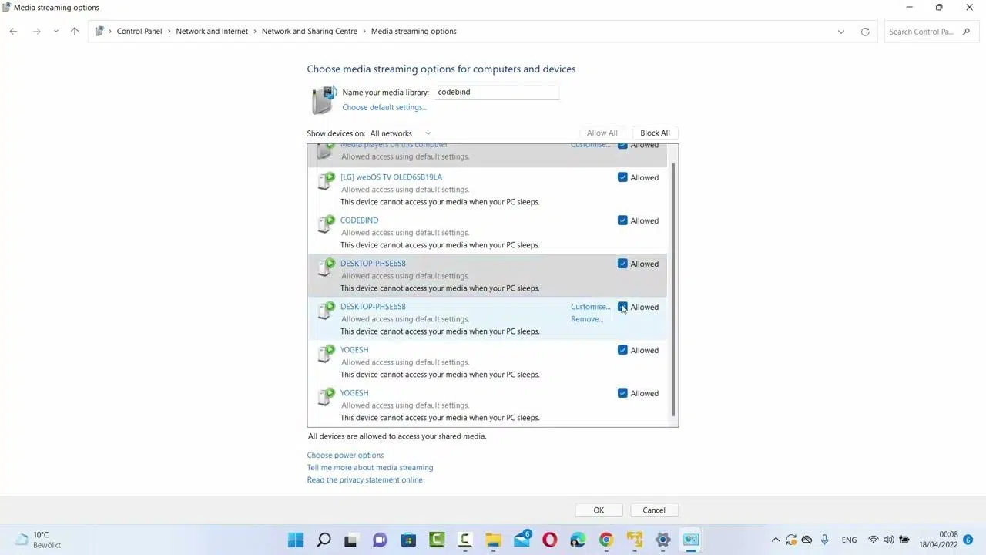Uncheck Allowed for the last YOGESH device
Image resolution: width=986 pixels, height=555 pixels.
[622, 393]
